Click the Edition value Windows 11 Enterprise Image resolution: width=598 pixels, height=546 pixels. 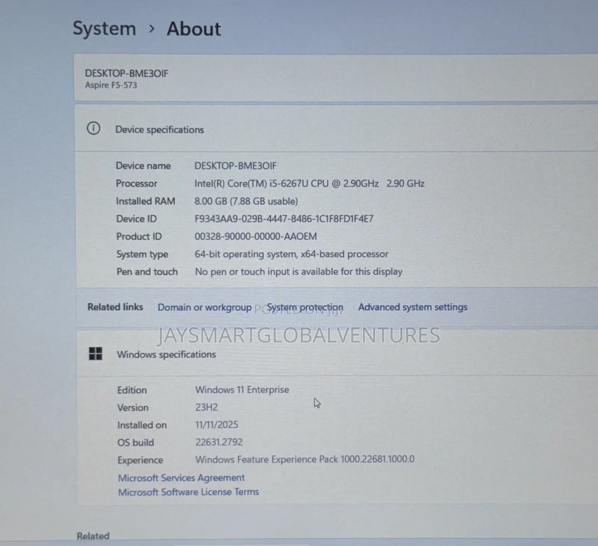(x=242, y=390)
